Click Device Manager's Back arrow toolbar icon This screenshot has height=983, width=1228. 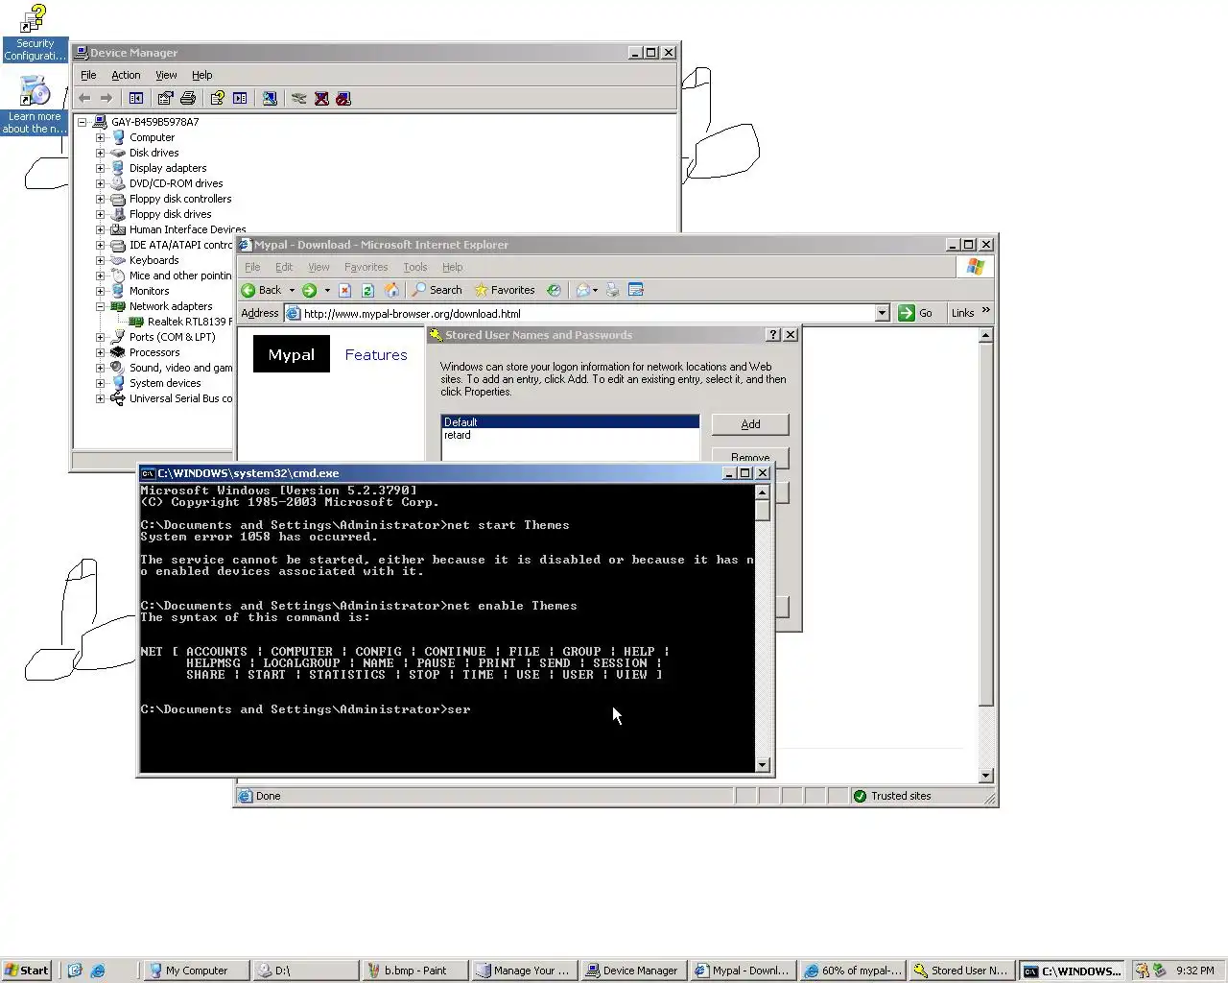coord(84,98)
